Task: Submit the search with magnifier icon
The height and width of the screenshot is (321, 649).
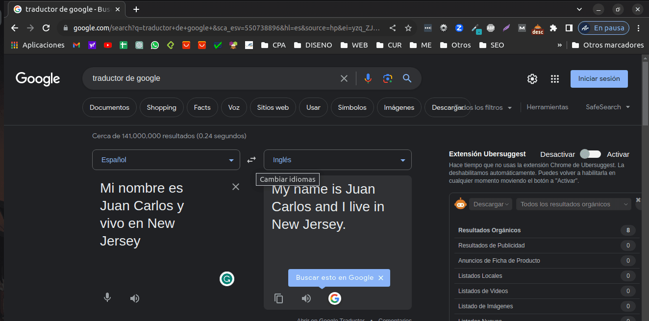Action: coord(407,78)
